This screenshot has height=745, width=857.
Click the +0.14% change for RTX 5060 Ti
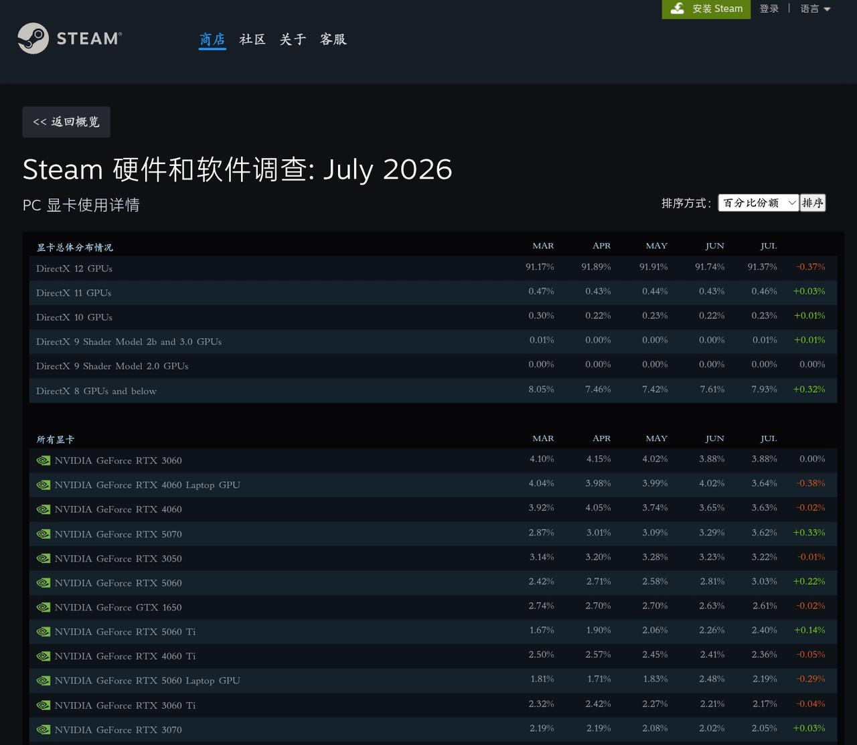pos(809,630)
